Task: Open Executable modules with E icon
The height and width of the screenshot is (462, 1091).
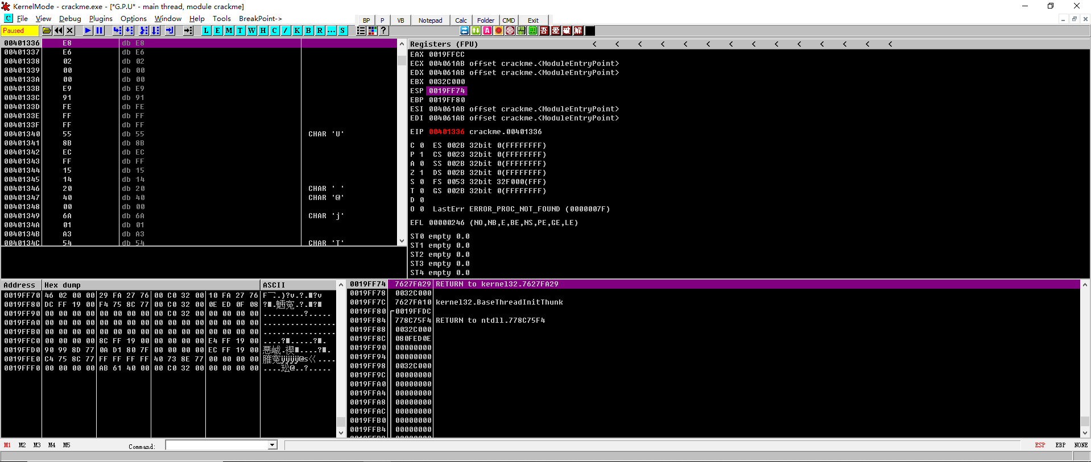Action: [218, 31]
